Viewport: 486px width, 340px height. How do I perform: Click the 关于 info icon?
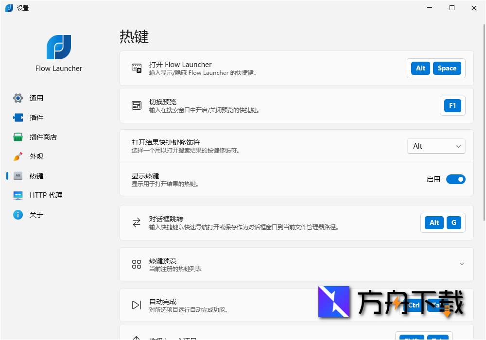point(18,214)
